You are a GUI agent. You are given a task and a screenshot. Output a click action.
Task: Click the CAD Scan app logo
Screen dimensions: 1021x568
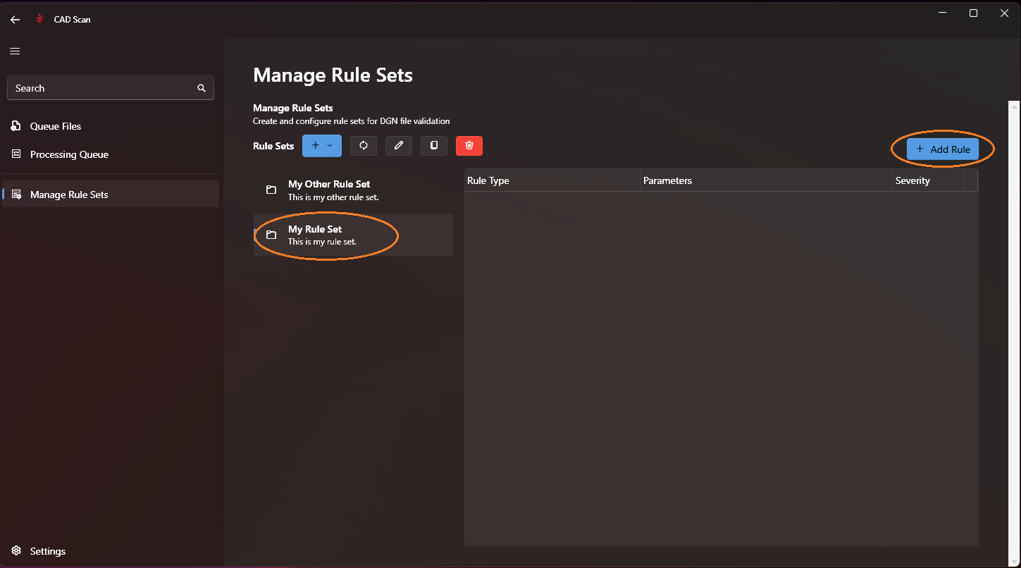point(40,20)
